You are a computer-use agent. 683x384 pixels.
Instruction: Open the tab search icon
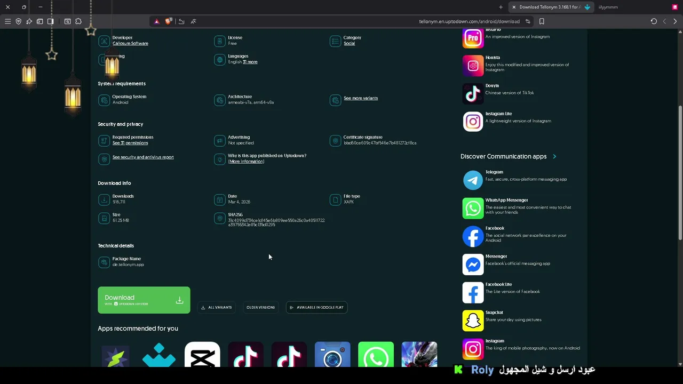tap(68, 21)
